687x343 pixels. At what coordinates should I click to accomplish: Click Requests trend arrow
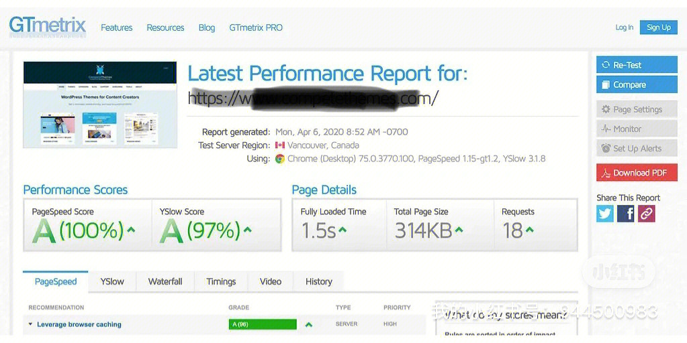(x=530, y=230)
